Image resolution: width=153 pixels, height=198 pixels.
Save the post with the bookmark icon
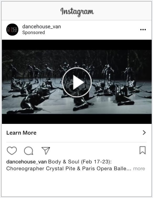coord(143,150)
